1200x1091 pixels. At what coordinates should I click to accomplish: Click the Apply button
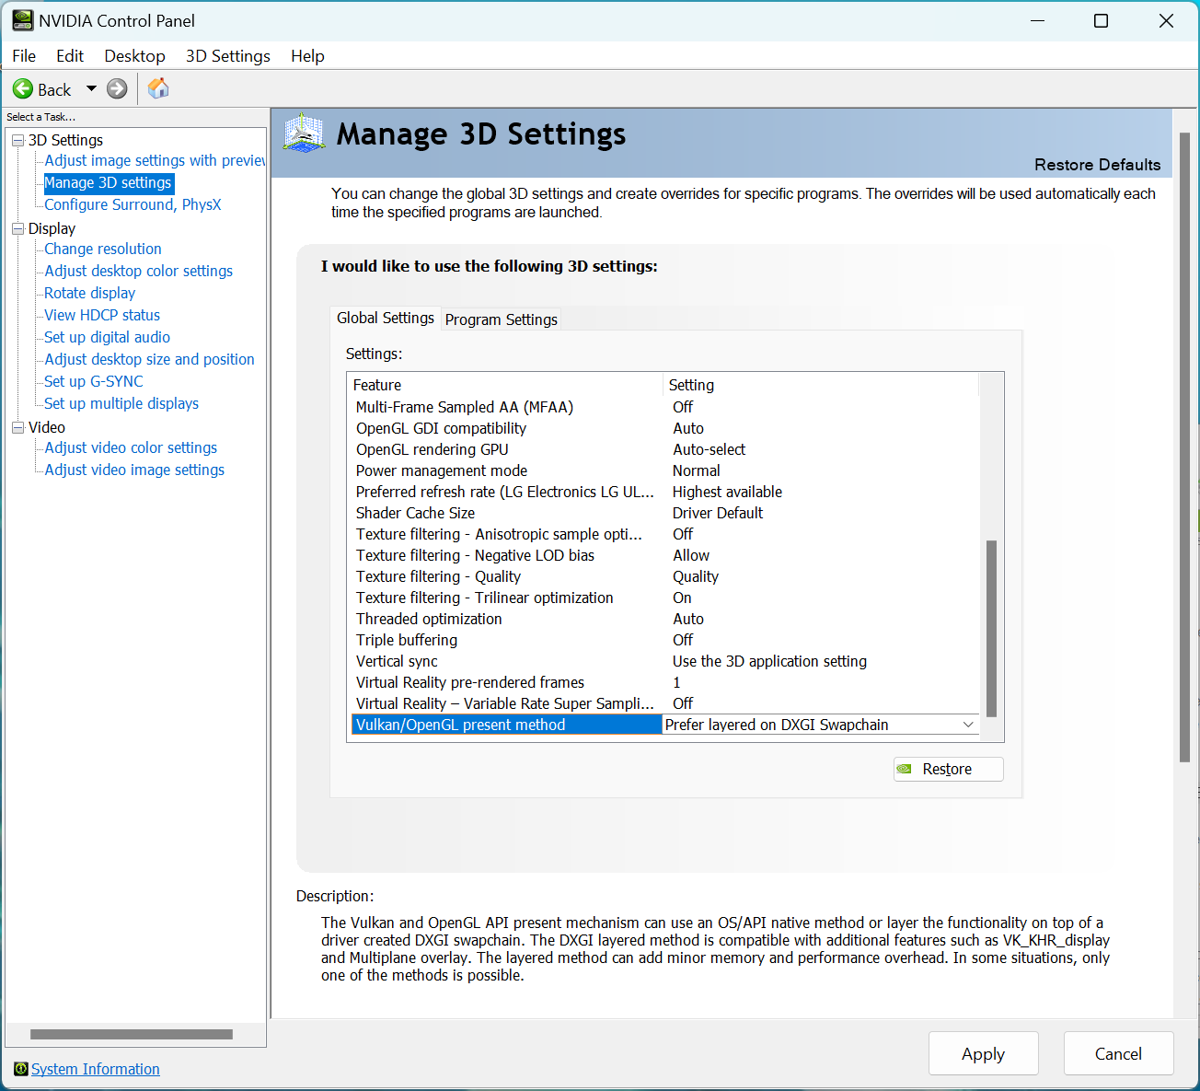tap(983, 1053)
